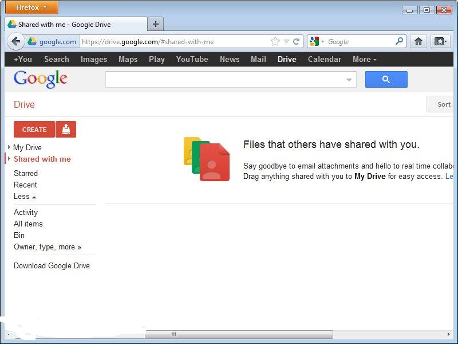This screenshot has height=344, width=458.
Task: Click the browser back arrow button
Action: [x=16, y=41]
